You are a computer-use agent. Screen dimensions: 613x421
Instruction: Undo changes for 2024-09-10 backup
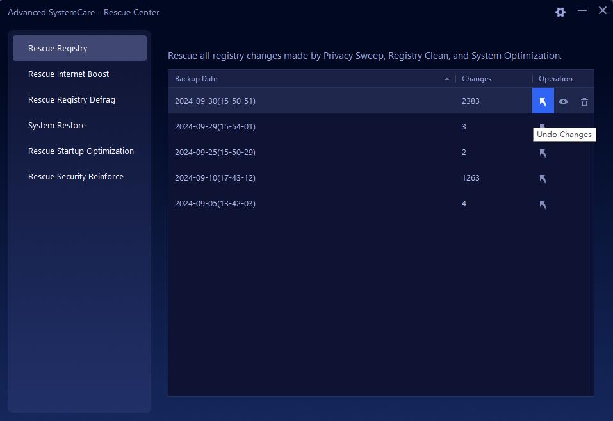pyautogui.click(x=543, y=178)
